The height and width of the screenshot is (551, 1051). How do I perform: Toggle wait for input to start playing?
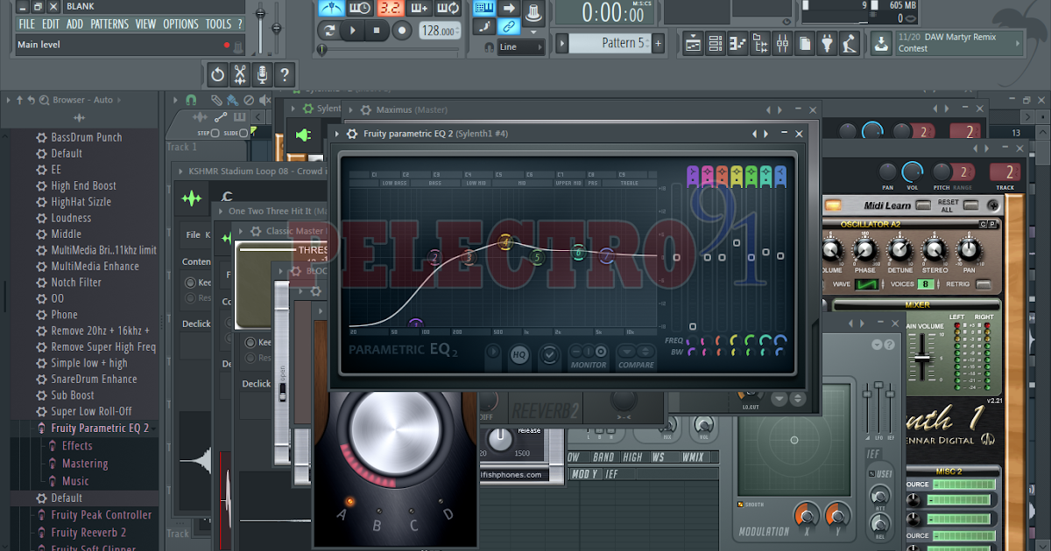(x=360, y=8)
